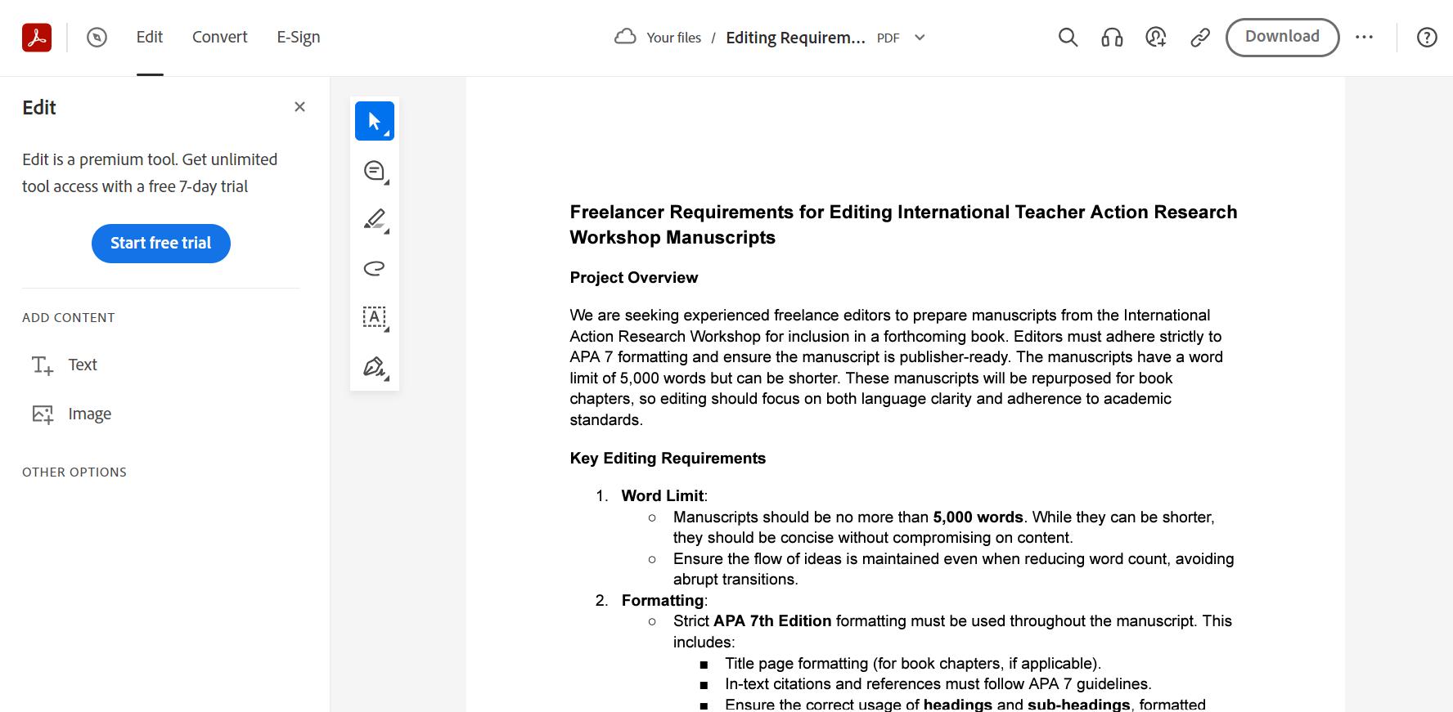Switch to the E-Sign tab
1453x712 pixels.
pos(299,38)
